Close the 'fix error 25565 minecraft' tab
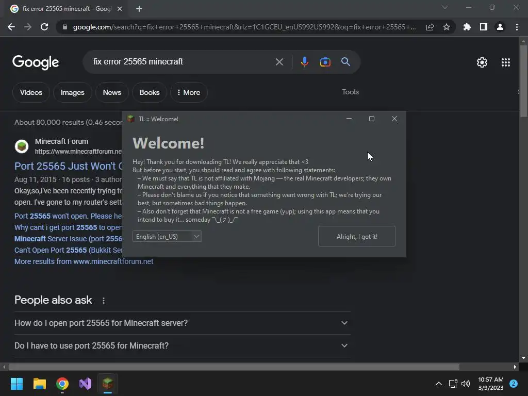528x396 pixels. pos(120,9)
